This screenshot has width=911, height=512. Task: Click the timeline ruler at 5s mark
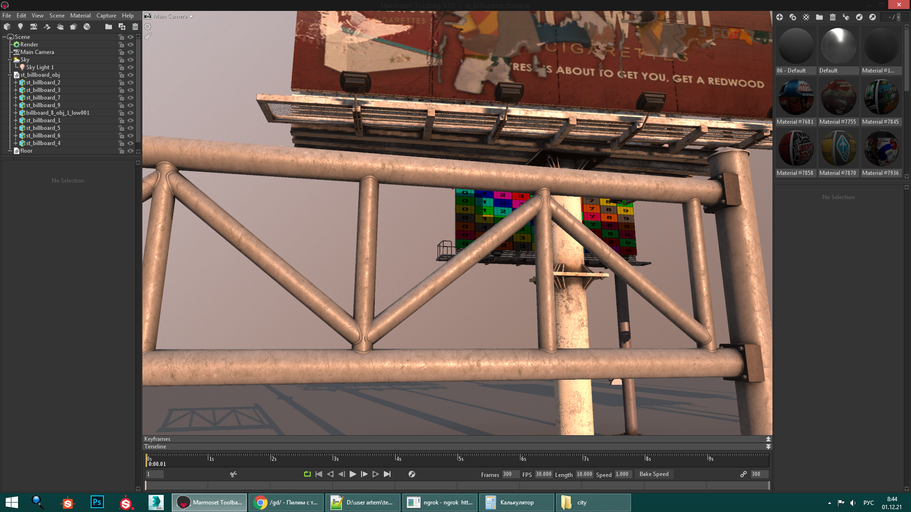click(x=458, y=458)
